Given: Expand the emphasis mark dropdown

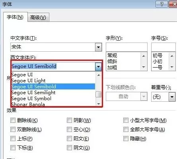Looking at the screenshot, I should point(172,97).
